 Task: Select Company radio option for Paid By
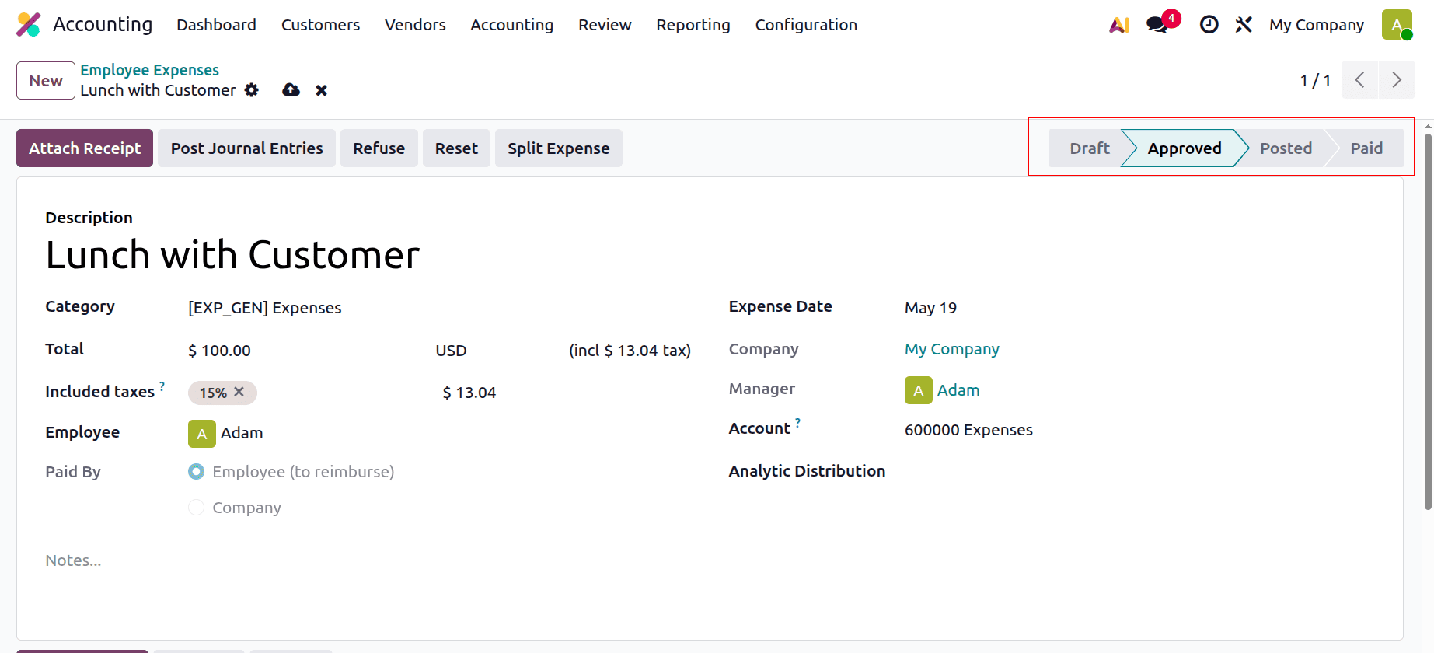[x=196, y=508]
